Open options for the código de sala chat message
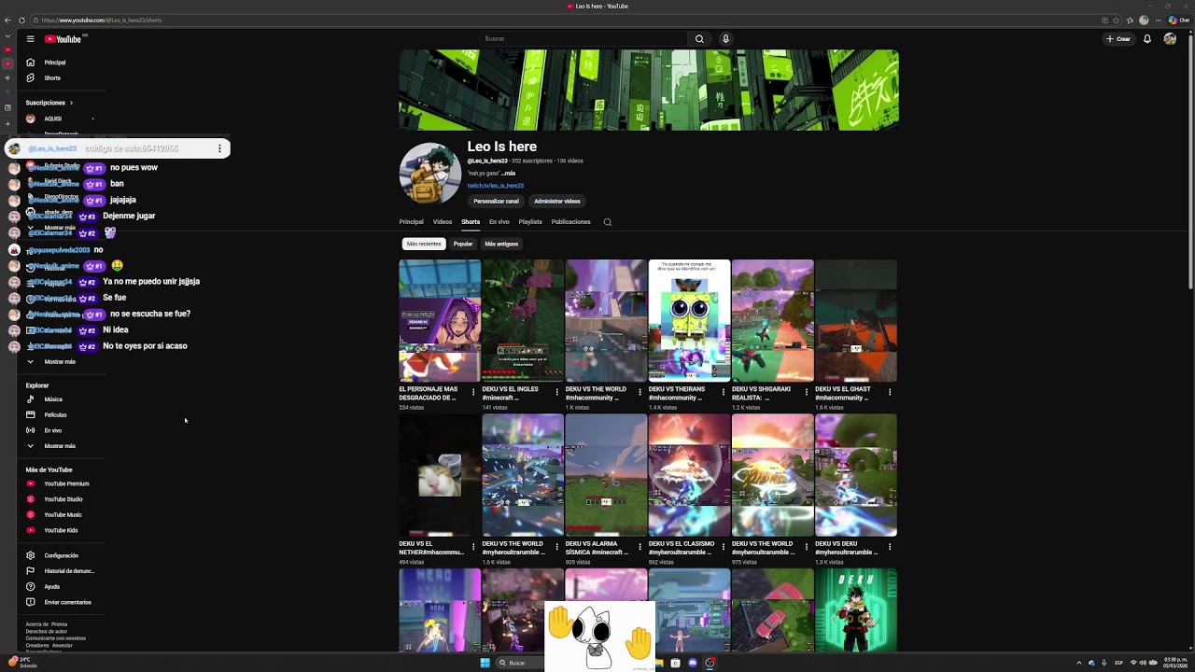Screen dimensions: 1195x672 pos(219,148)
